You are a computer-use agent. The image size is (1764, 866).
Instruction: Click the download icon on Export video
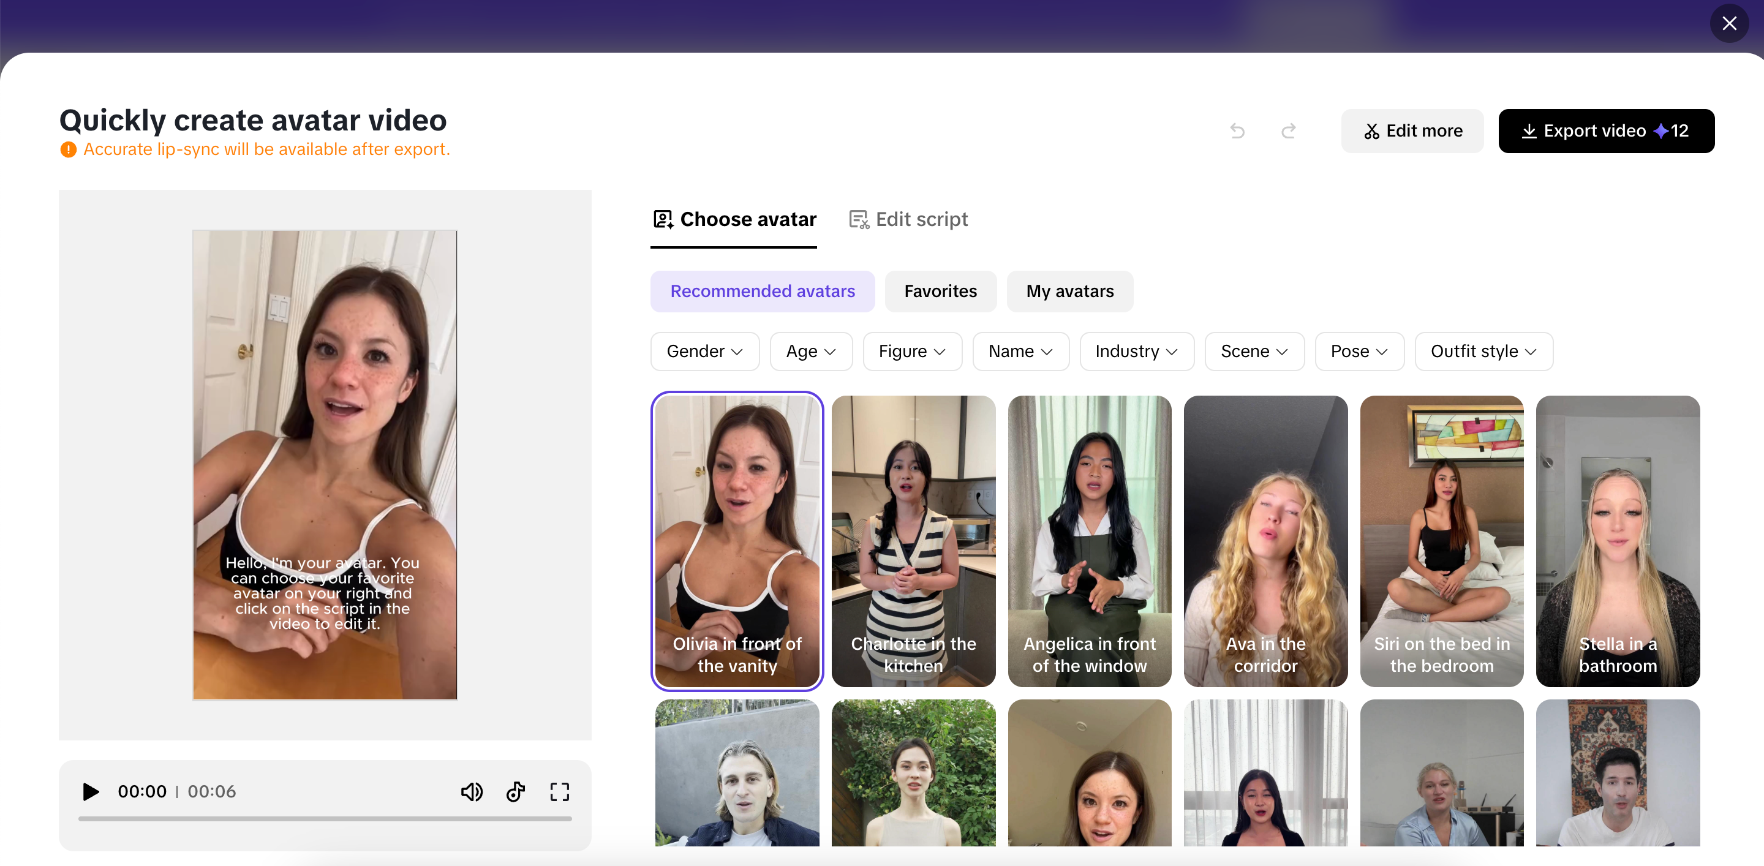[x=1531, y=130]
